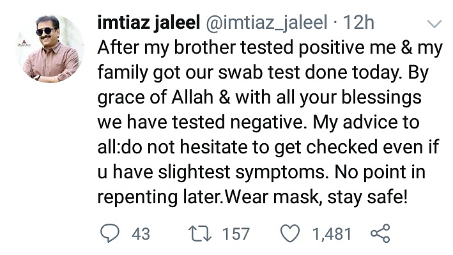Screen dimensions: 453x255
Task: Click the display name imtiaz jaleel
Action: pos(148,22)
